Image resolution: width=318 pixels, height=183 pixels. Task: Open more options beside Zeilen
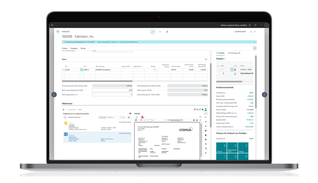pyautogui.click(x=68, y=59)
